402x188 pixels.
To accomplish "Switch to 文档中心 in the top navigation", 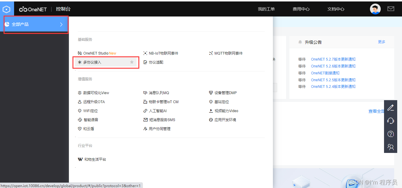I will [335, 9].
